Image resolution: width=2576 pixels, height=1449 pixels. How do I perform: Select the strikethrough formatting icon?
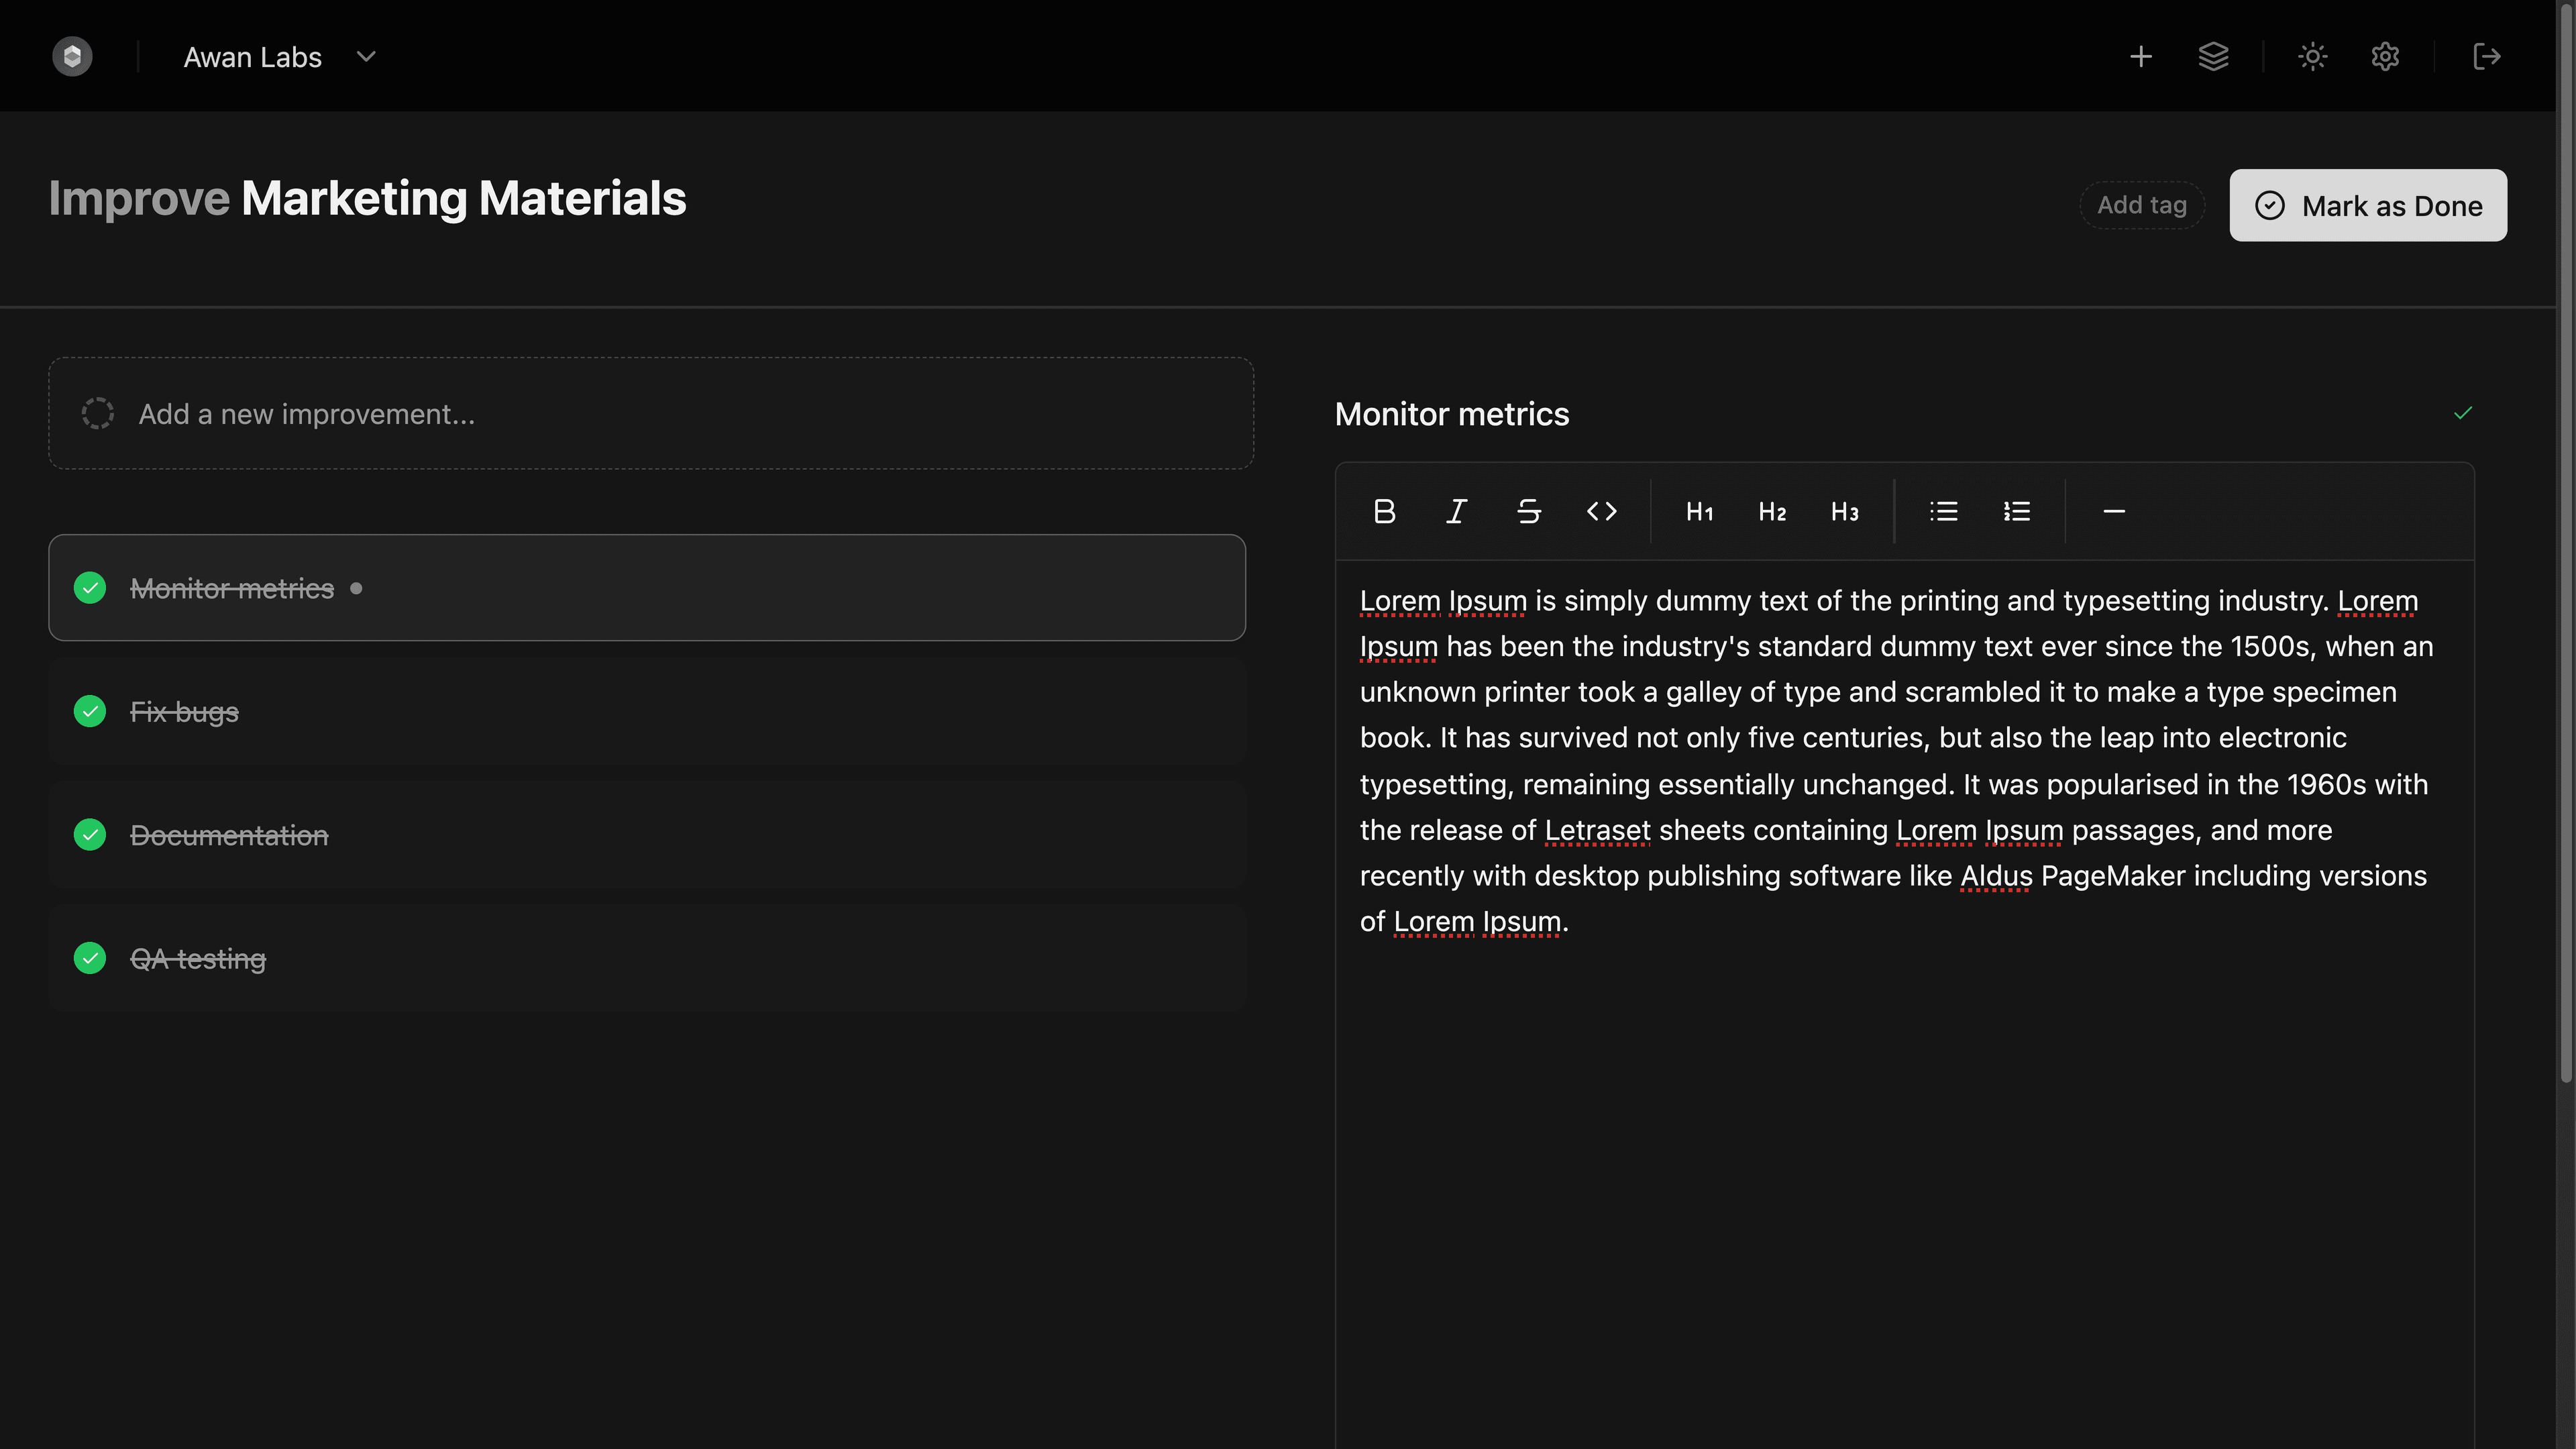point(1529,511)
